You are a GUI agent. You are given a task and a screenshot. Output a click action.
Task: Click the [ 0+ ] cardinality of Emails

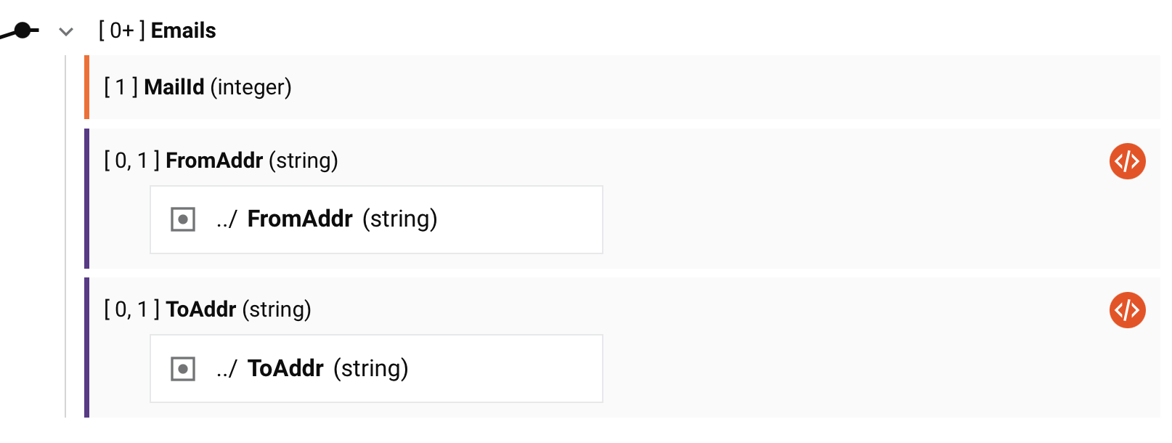121,31
